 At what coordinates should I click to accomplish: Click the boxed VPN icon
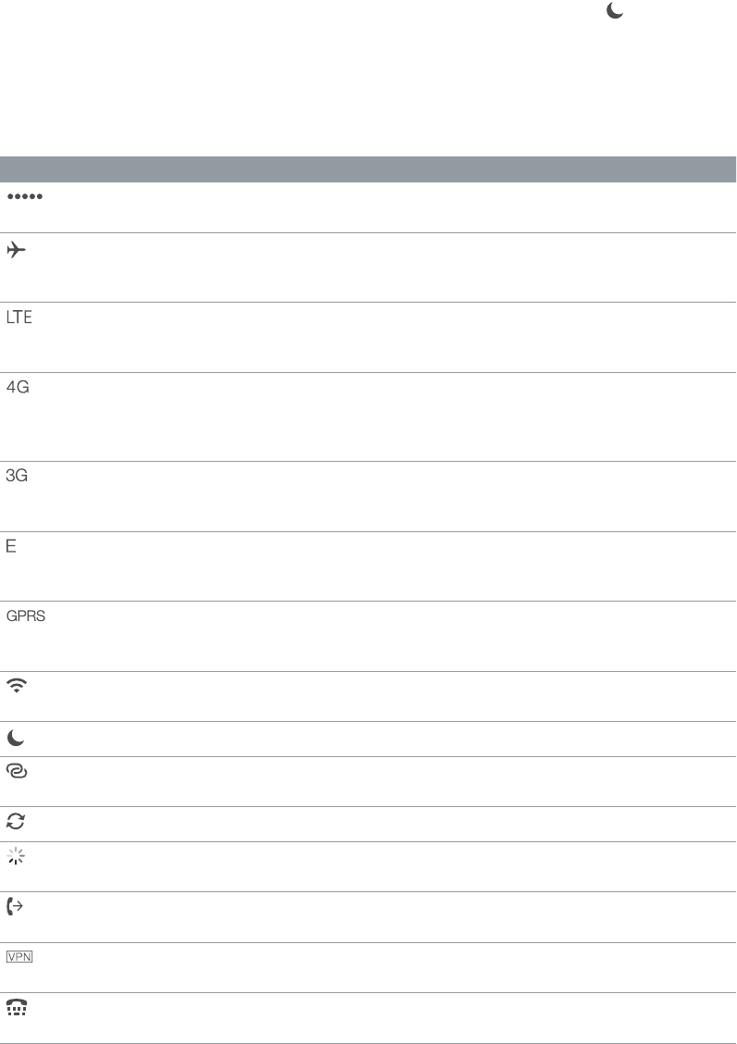pos(20,958)
